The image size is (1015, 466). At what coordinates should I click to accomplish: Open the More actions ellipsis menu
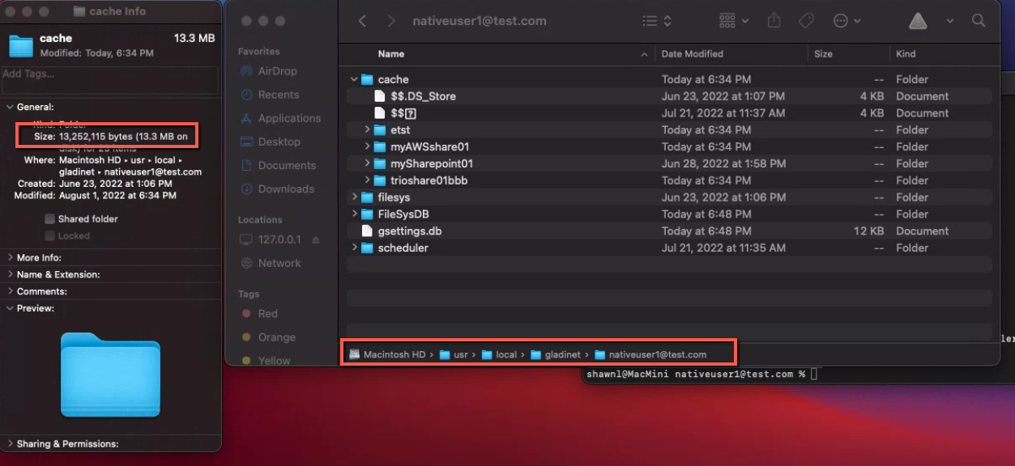click(x=847, y=21)
